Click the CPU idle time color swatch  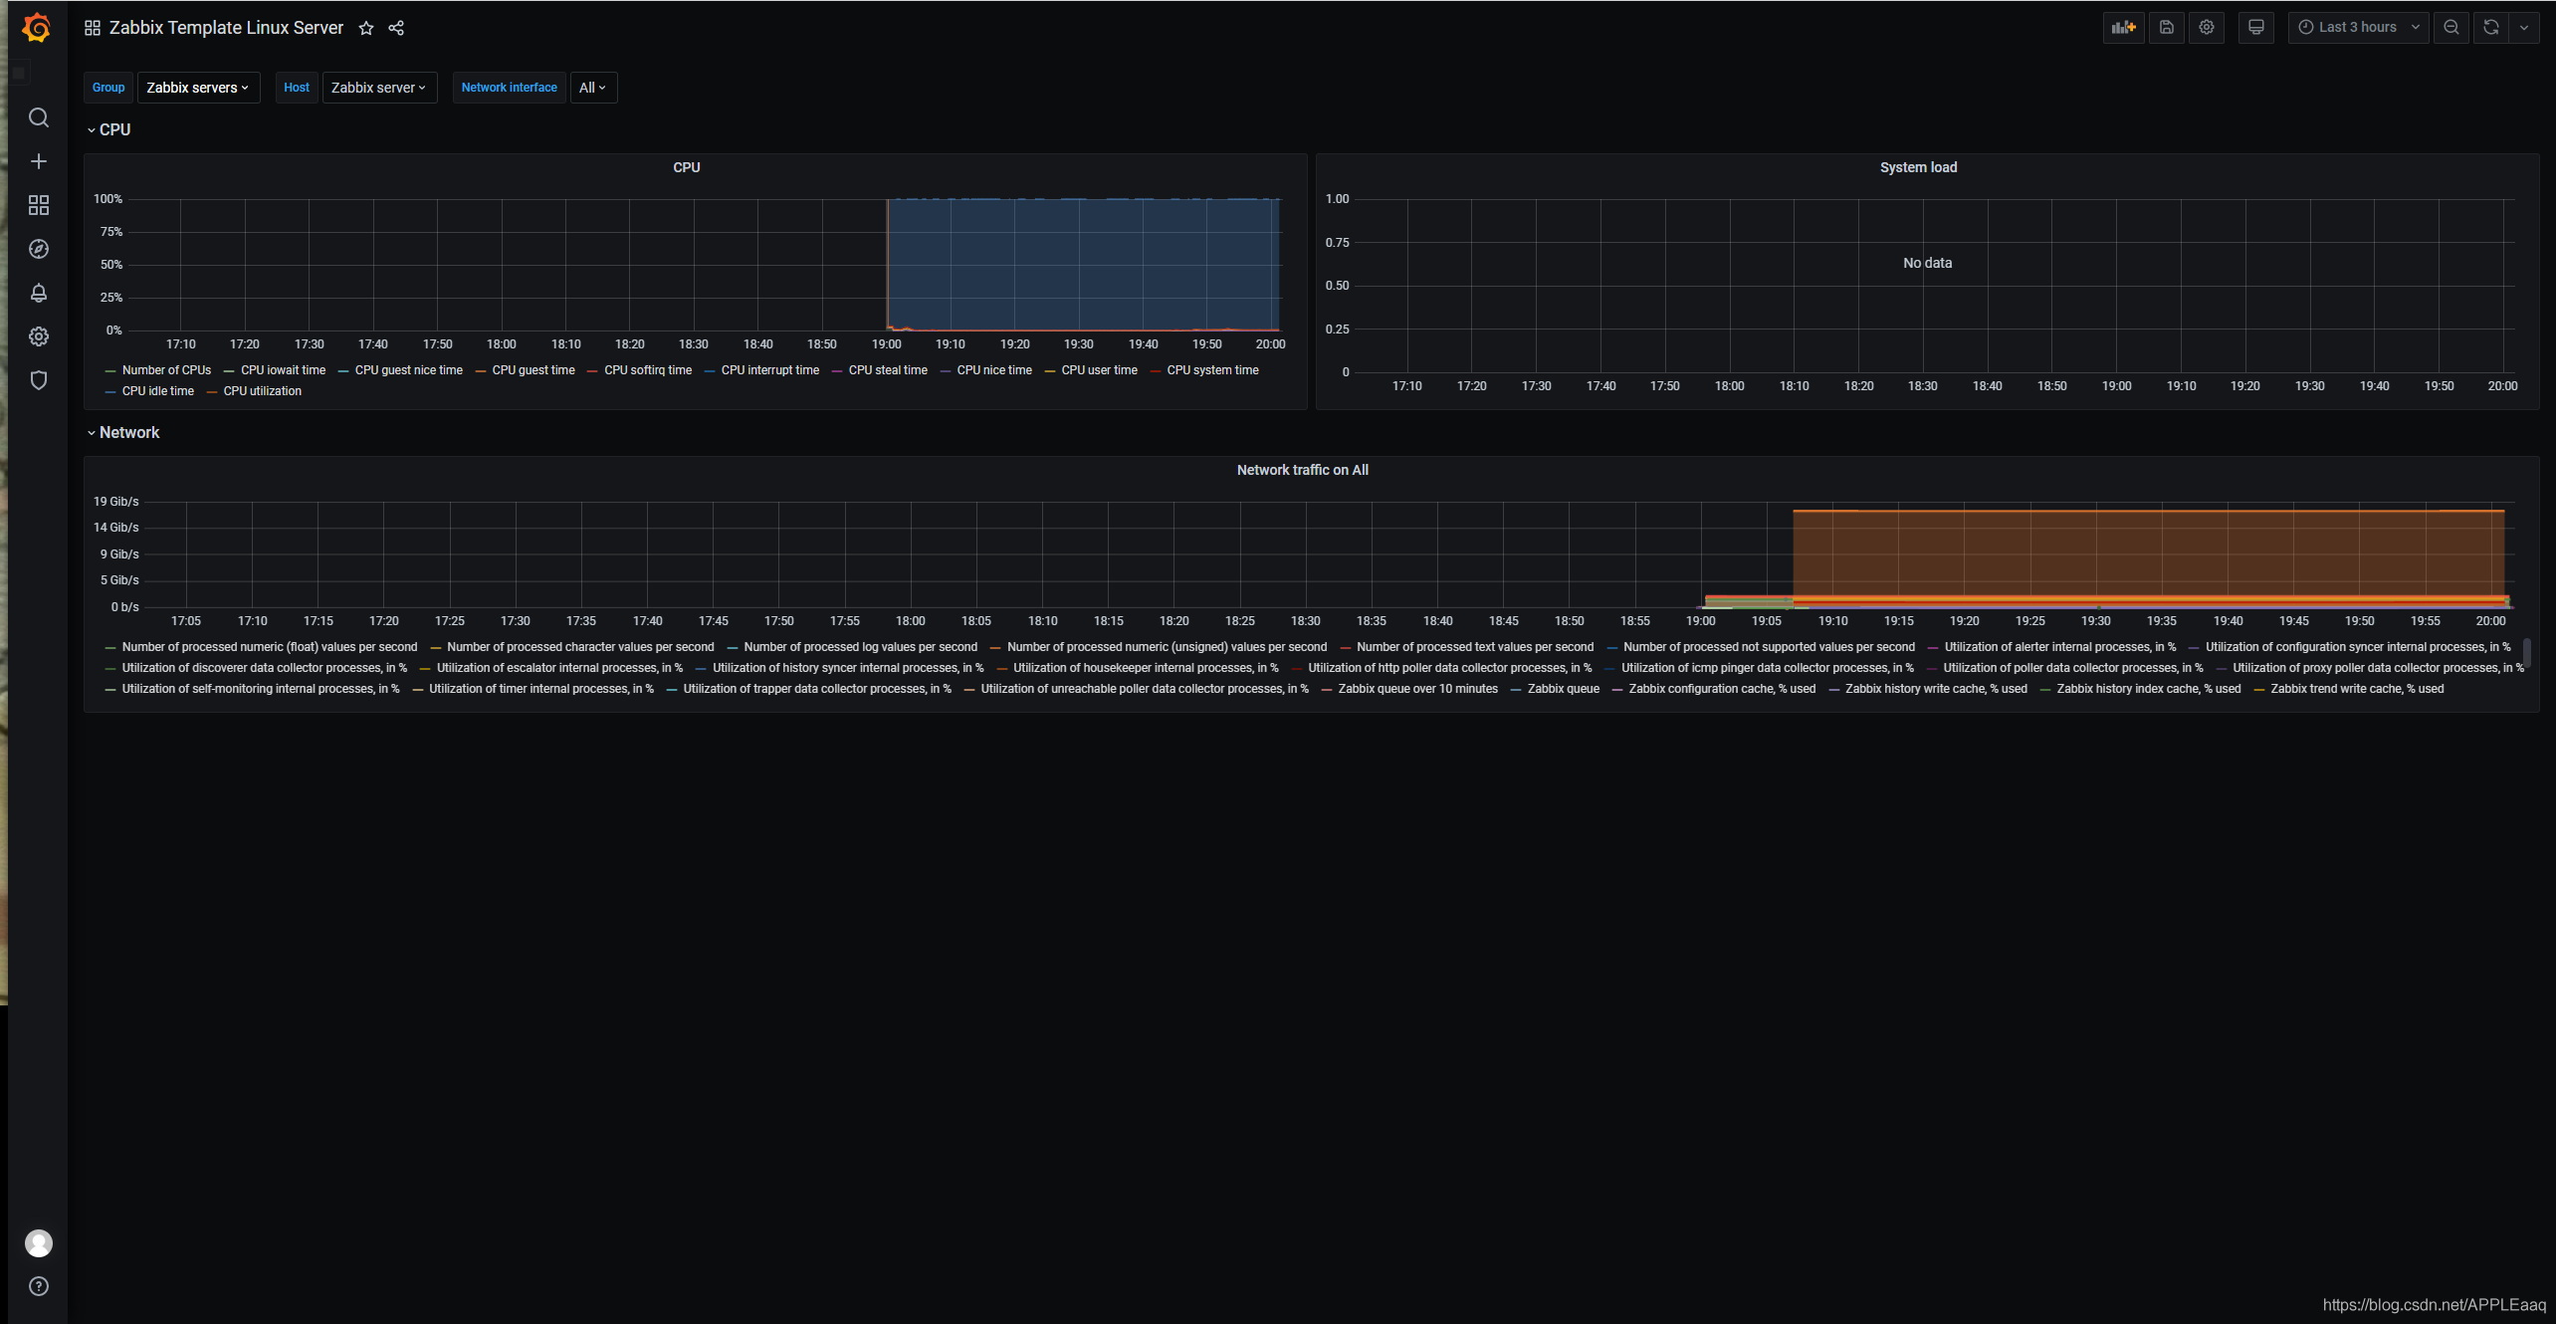[x=110, y=391]
